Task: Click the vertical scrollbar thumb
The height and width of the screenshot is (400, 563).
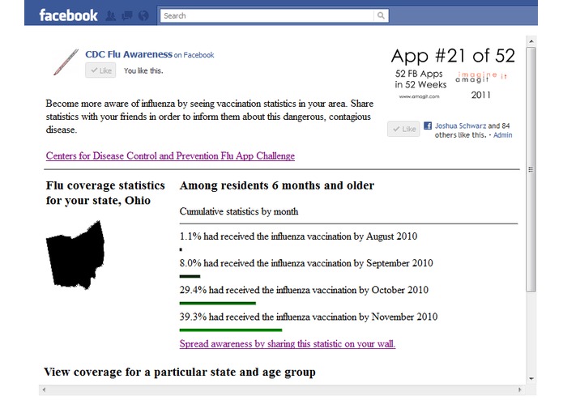Action: [x=531, y=169]
